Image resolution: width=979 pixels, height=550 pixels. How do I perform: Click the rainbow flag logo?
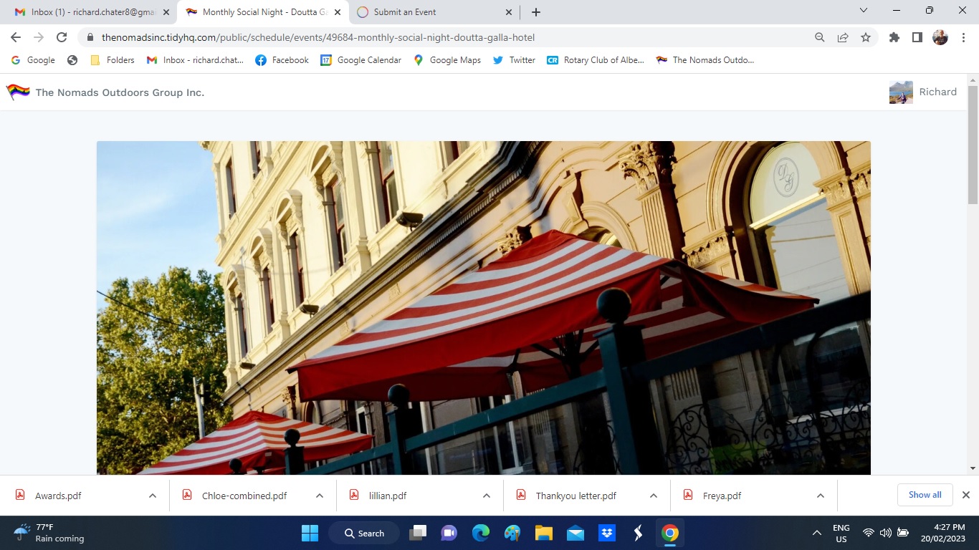pos(18,92)
